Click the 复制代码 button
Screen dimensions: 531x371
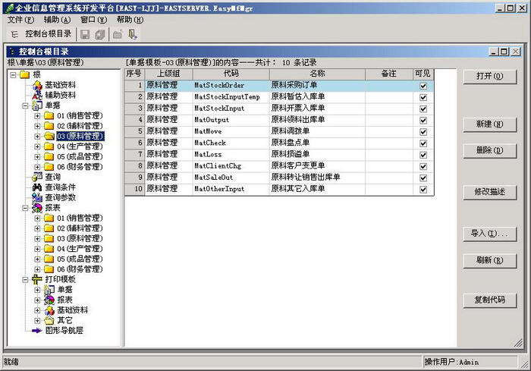489,300
